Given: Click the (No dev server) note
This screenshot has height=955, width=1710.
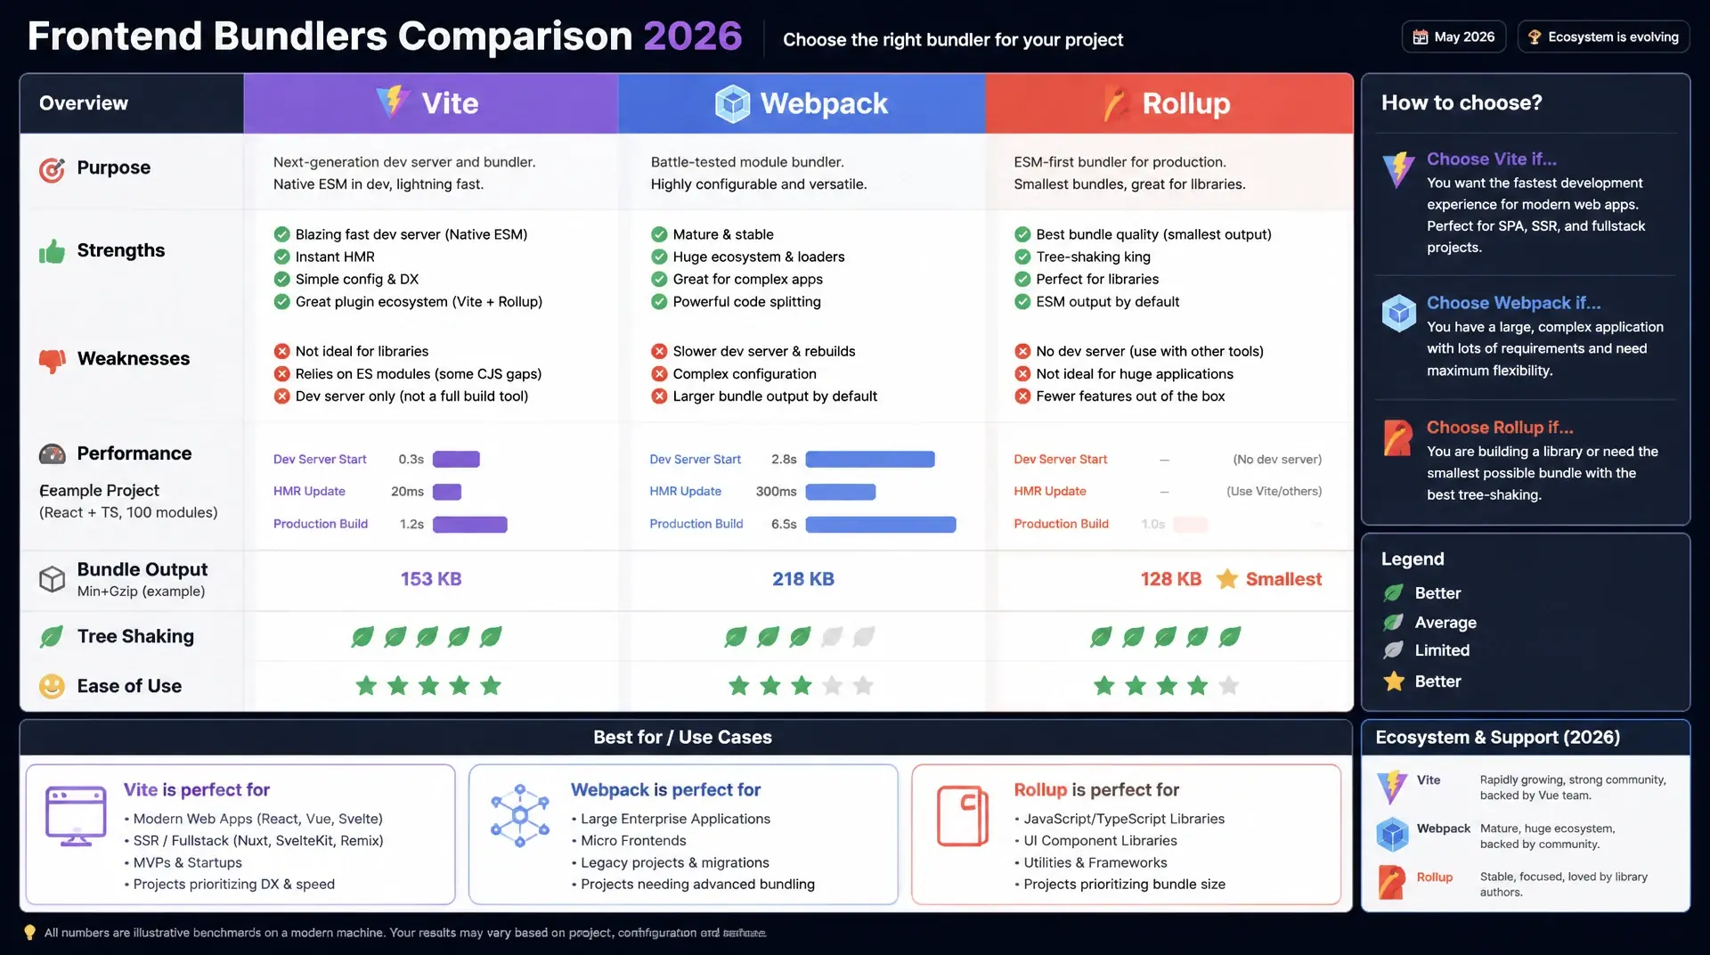Looking at the screenshot, I should [1277, 460].
